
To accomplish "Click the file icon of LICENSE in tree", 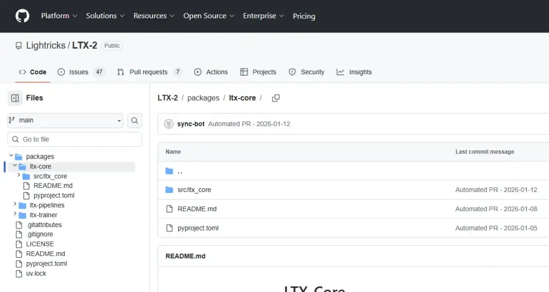I will click(x=19, y=244).
